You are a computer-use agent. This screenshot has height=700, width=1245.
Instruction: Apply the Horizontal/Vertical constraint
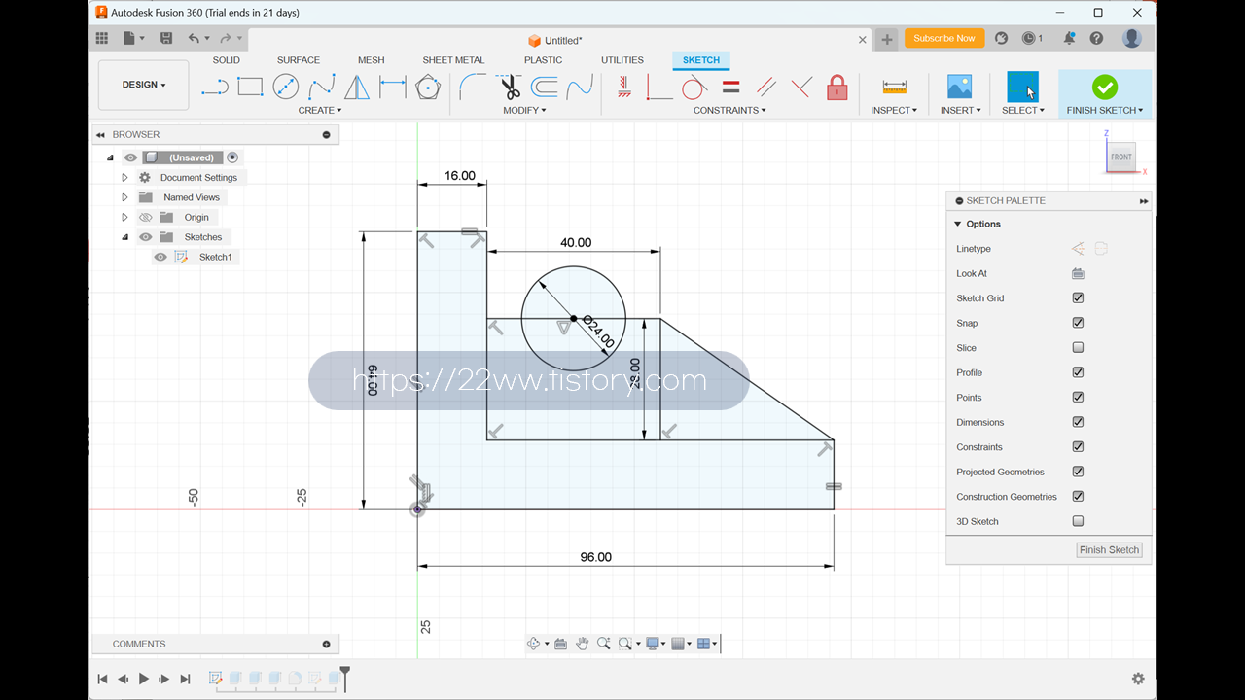[x=623, y=87]
